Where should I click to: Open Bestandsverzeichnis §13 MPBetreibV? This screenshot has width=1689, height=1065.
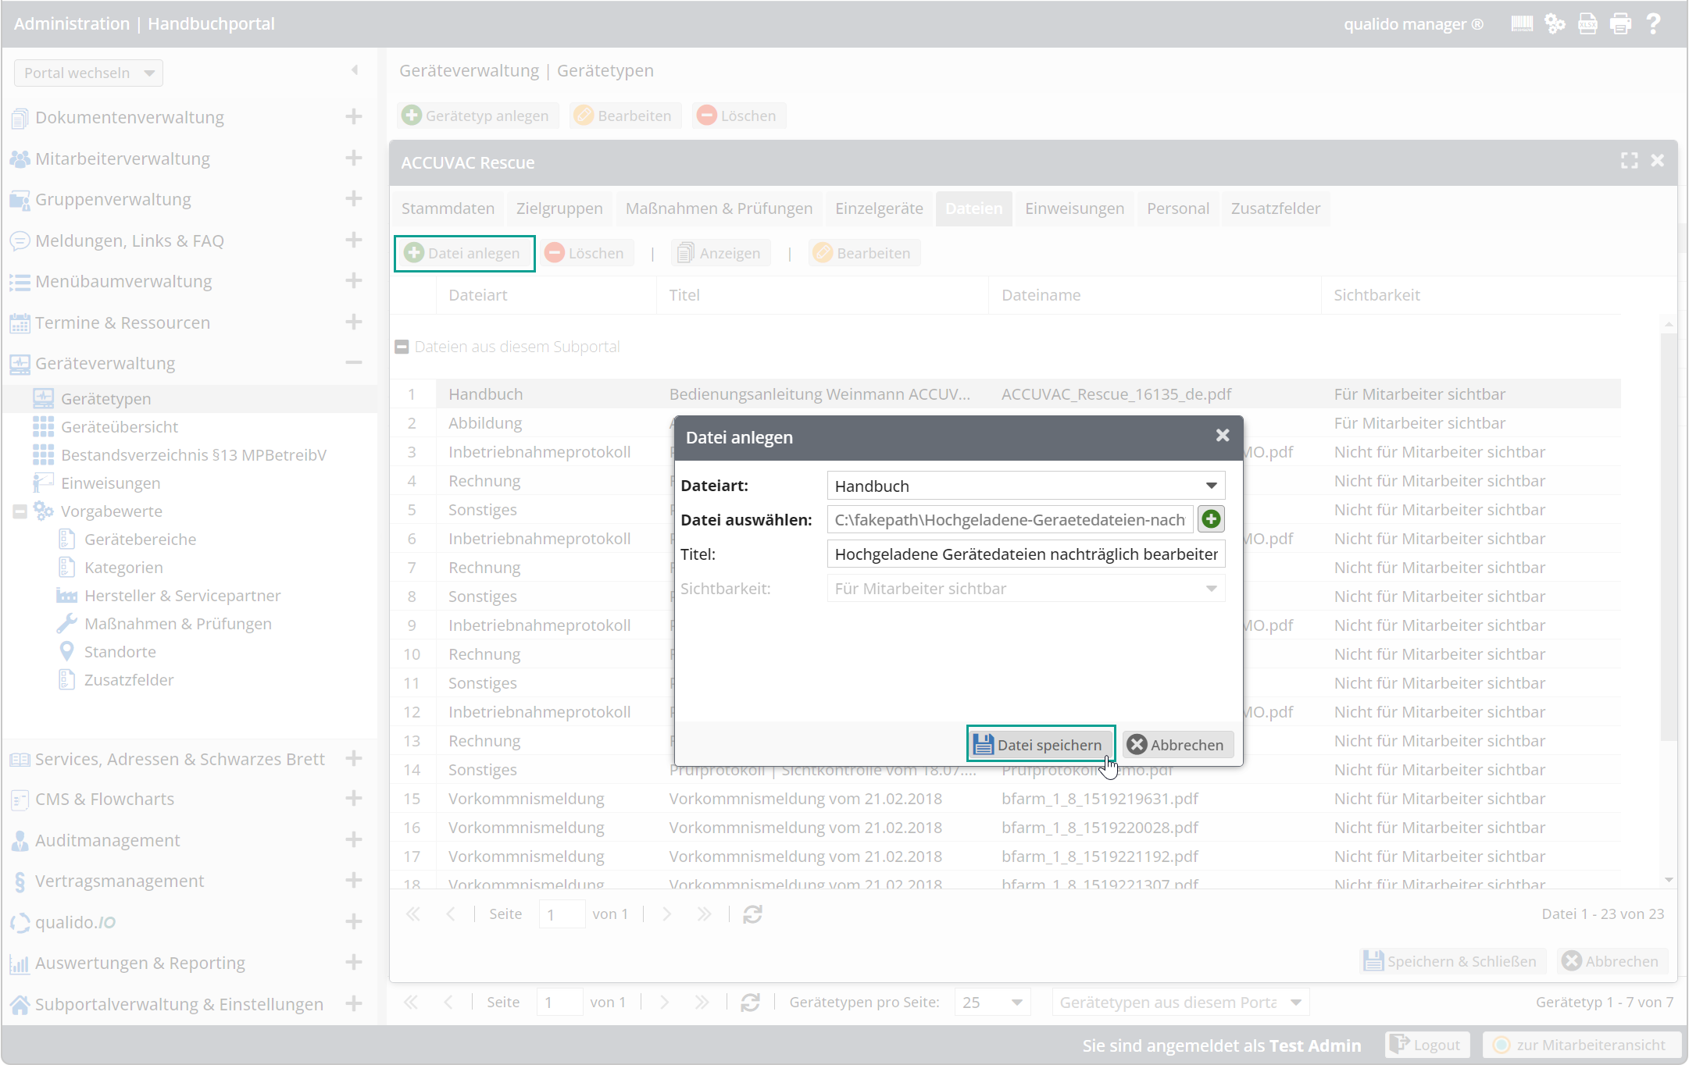194,455
